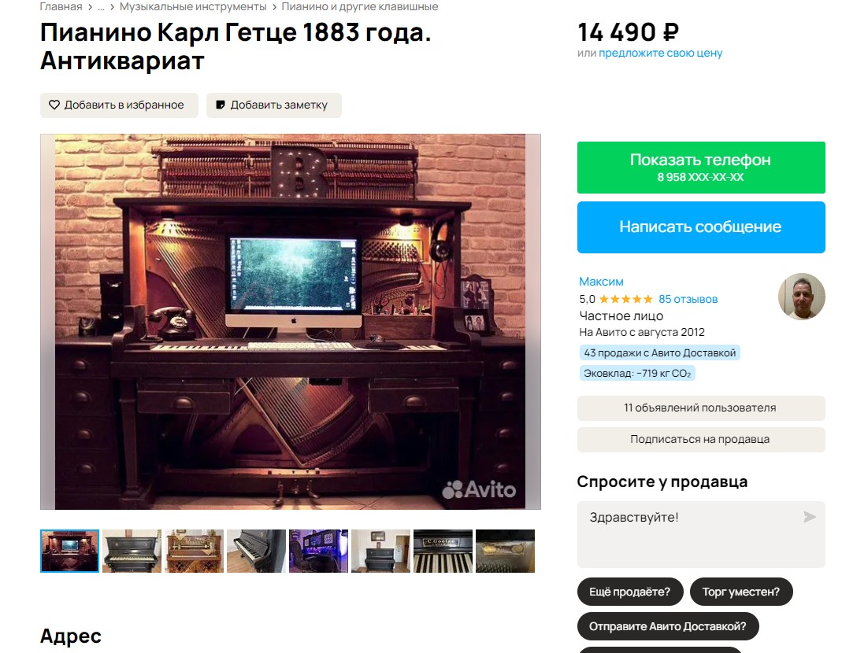Click the star rating of the seller
Viewport: 842px width, 653px height.
(625, 300)
